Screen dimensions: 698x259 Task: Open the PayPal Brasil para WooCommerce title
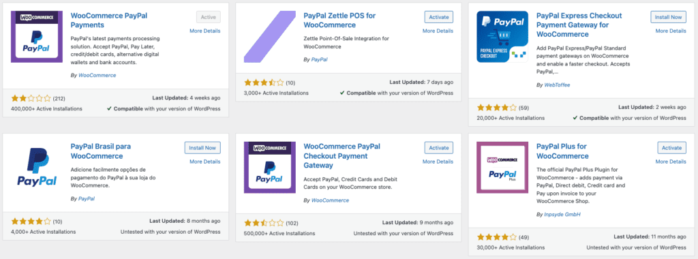point(101,151)
